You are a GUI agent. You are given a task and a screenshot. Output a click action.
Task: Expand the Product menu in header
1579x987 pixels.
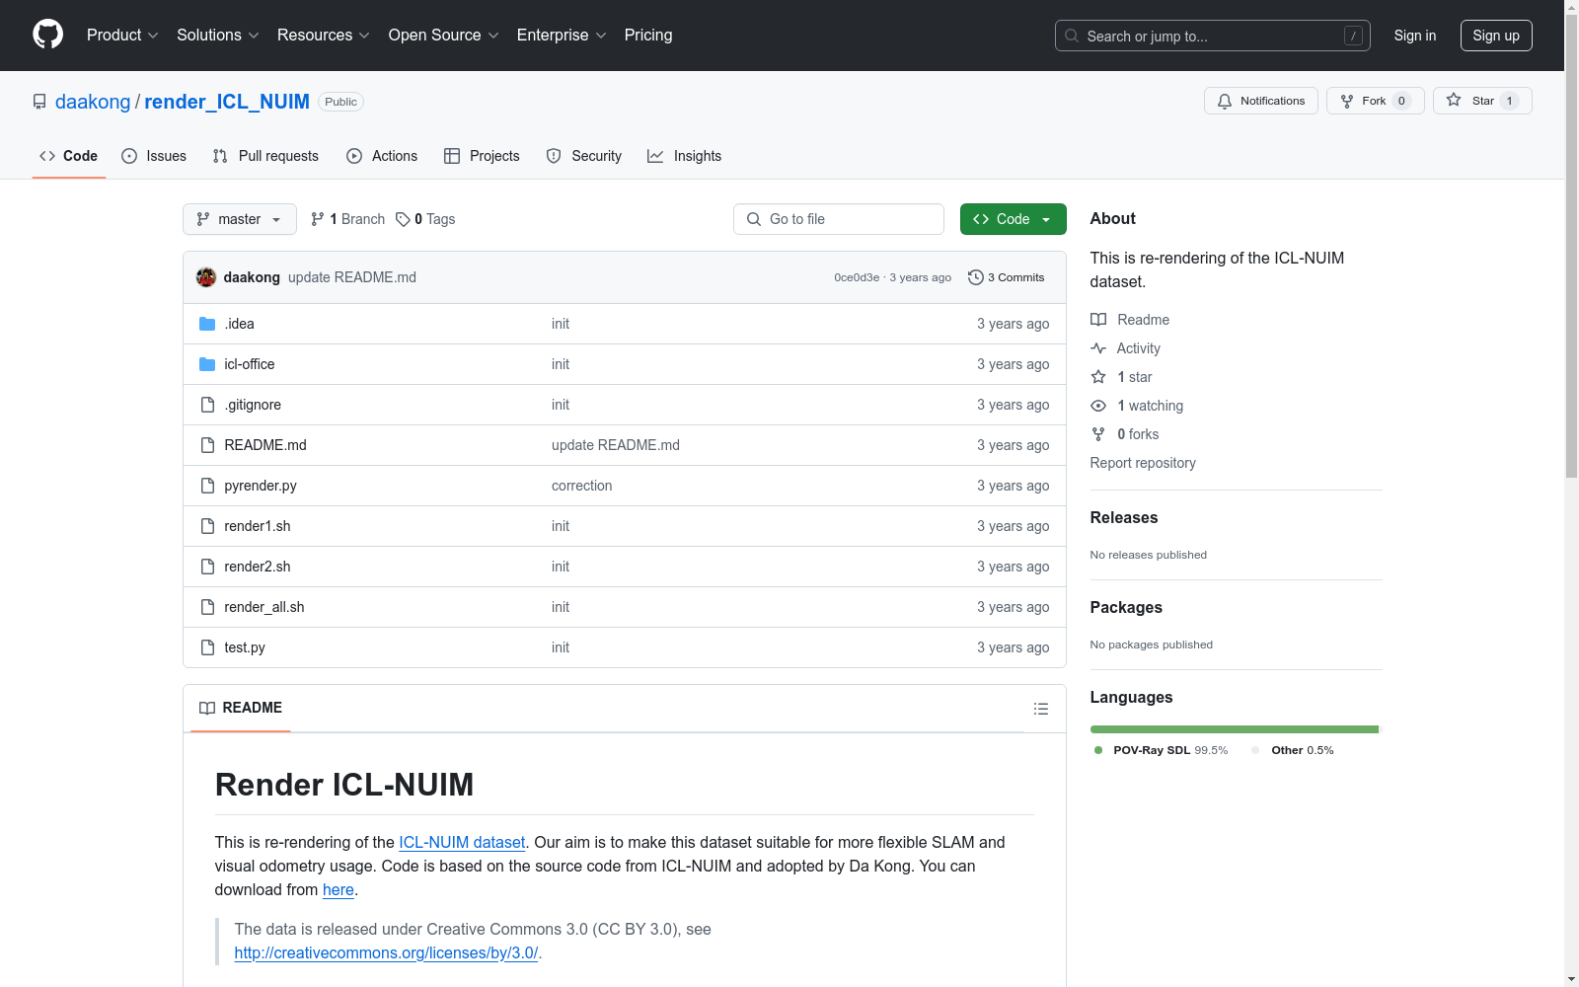[x=122, y=35]
